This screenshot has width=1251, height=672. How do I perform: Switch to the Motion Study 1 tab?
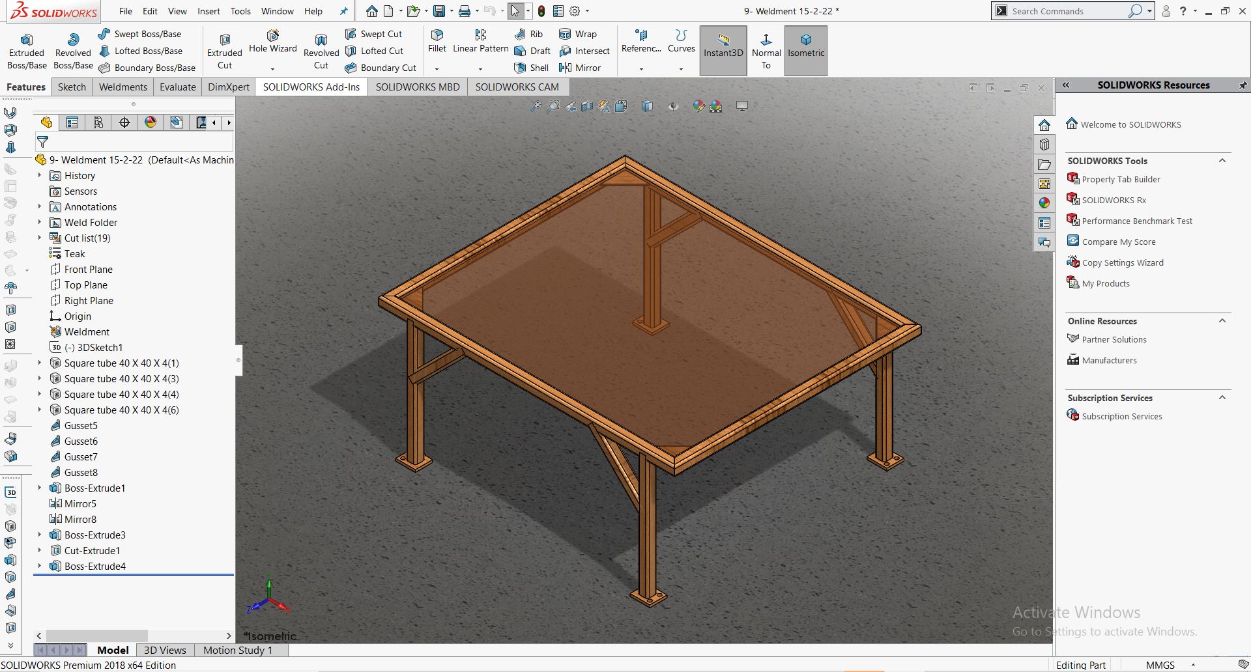238,650
